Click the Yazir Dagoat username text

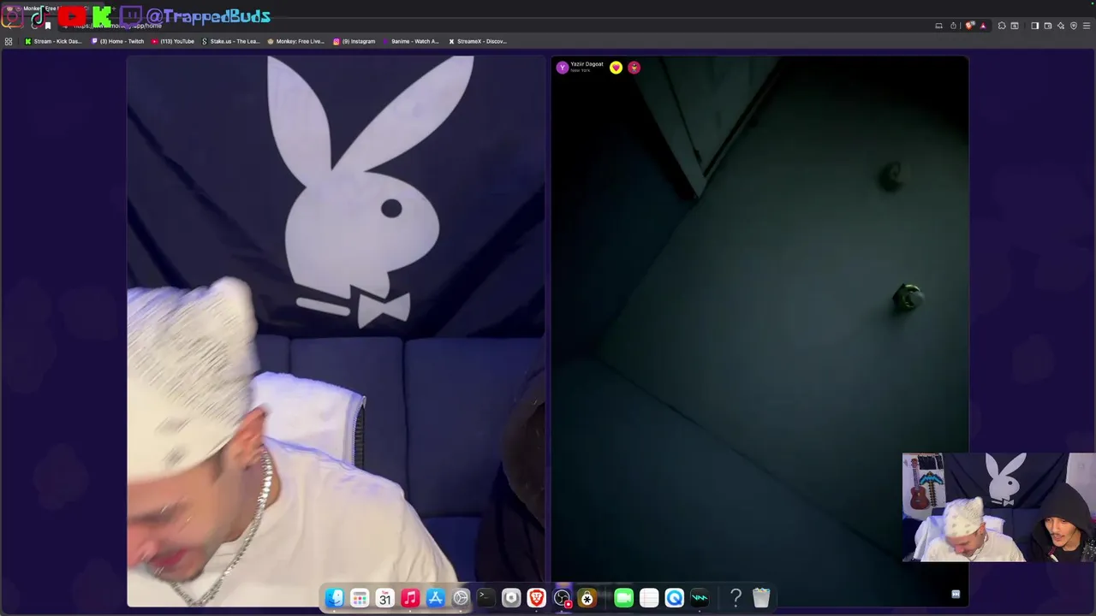587,64
